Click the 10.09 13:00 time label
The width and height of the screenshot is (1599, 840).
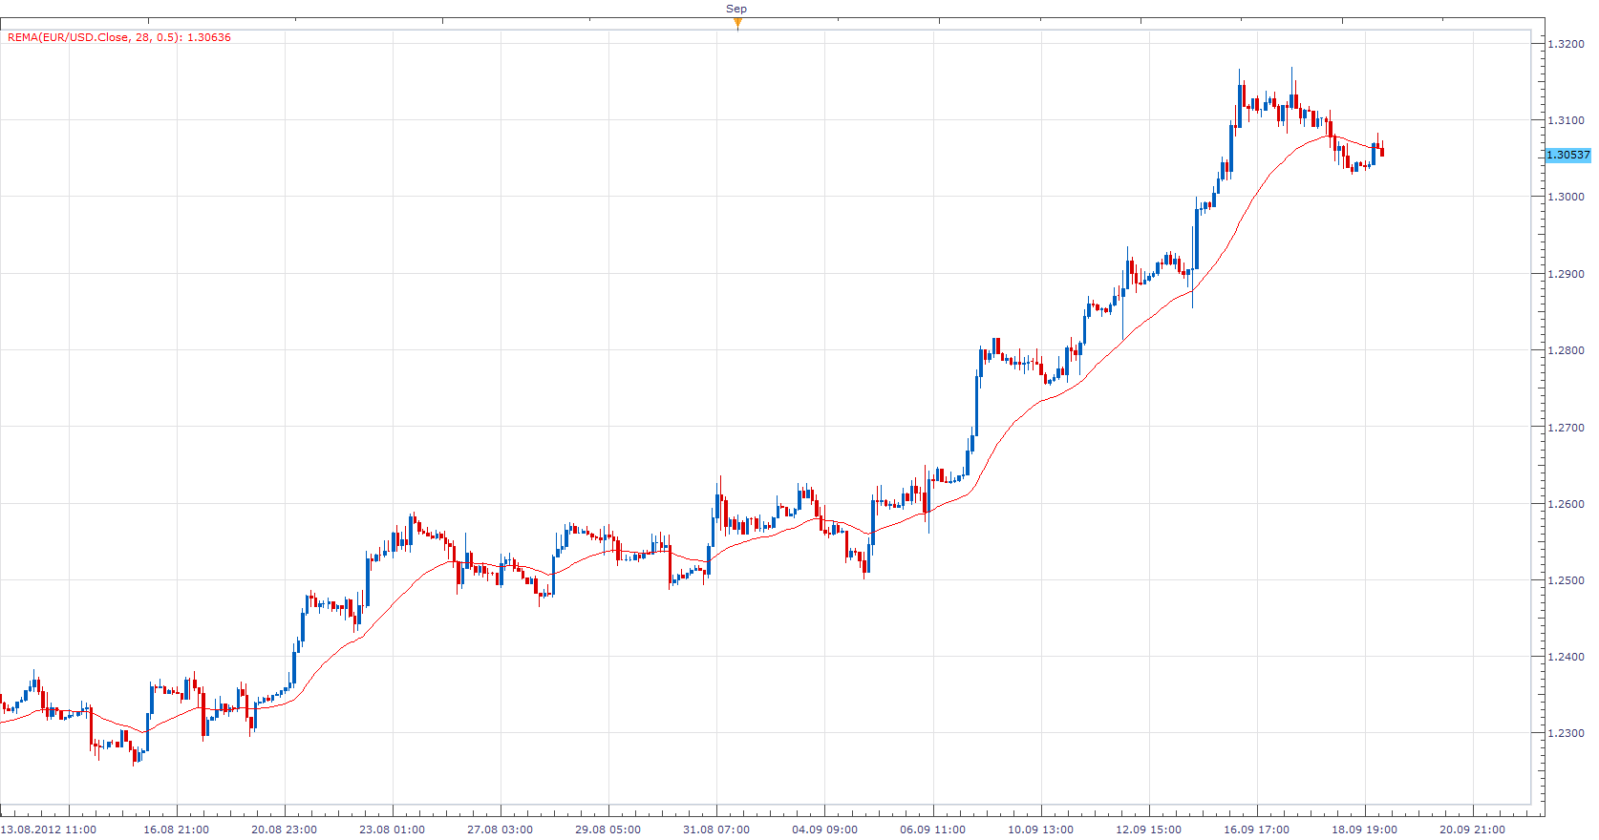[x=1041, y=829]
